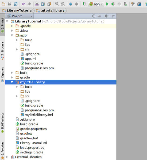Click the Paste clipboard icon
147x160 pixels.
point(49,4)
